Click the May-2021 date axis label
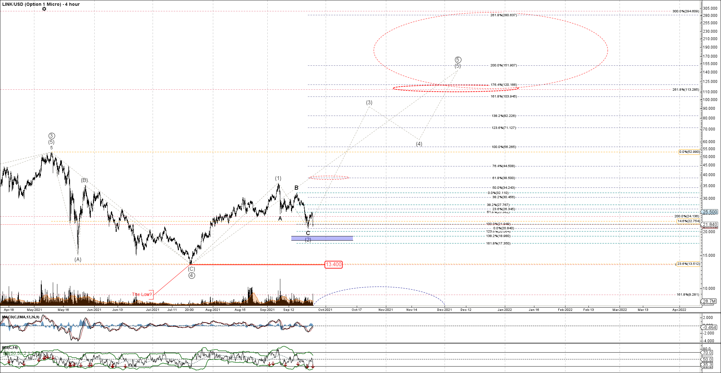Viewport: 721px width, 373px height. pos(34,310)
